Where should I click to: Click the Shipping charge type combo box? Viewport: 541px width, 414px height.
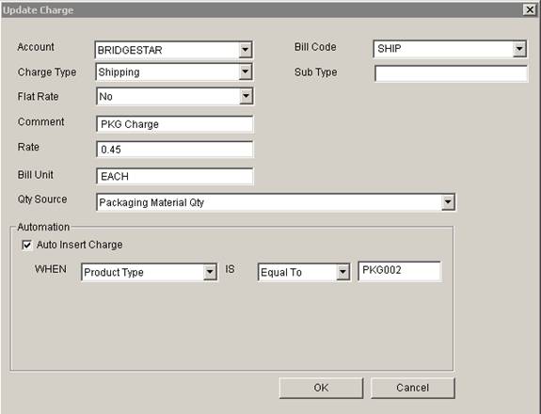pyautogui.click(x=174, y=72)
